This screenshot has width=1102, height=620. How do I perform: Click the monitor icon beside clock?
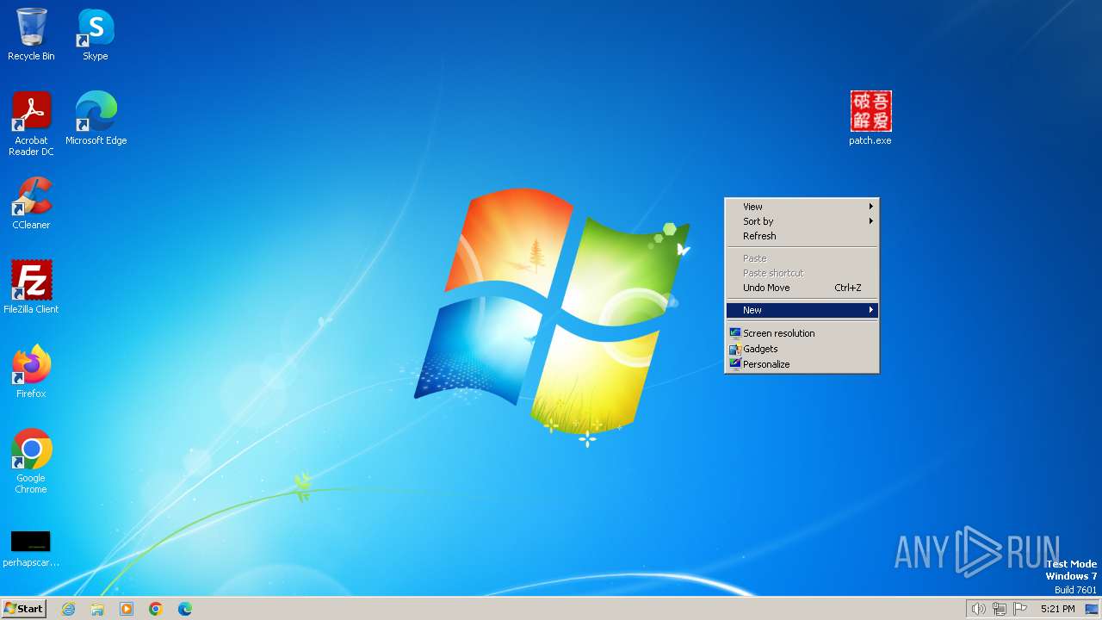tap(1092, 609)
